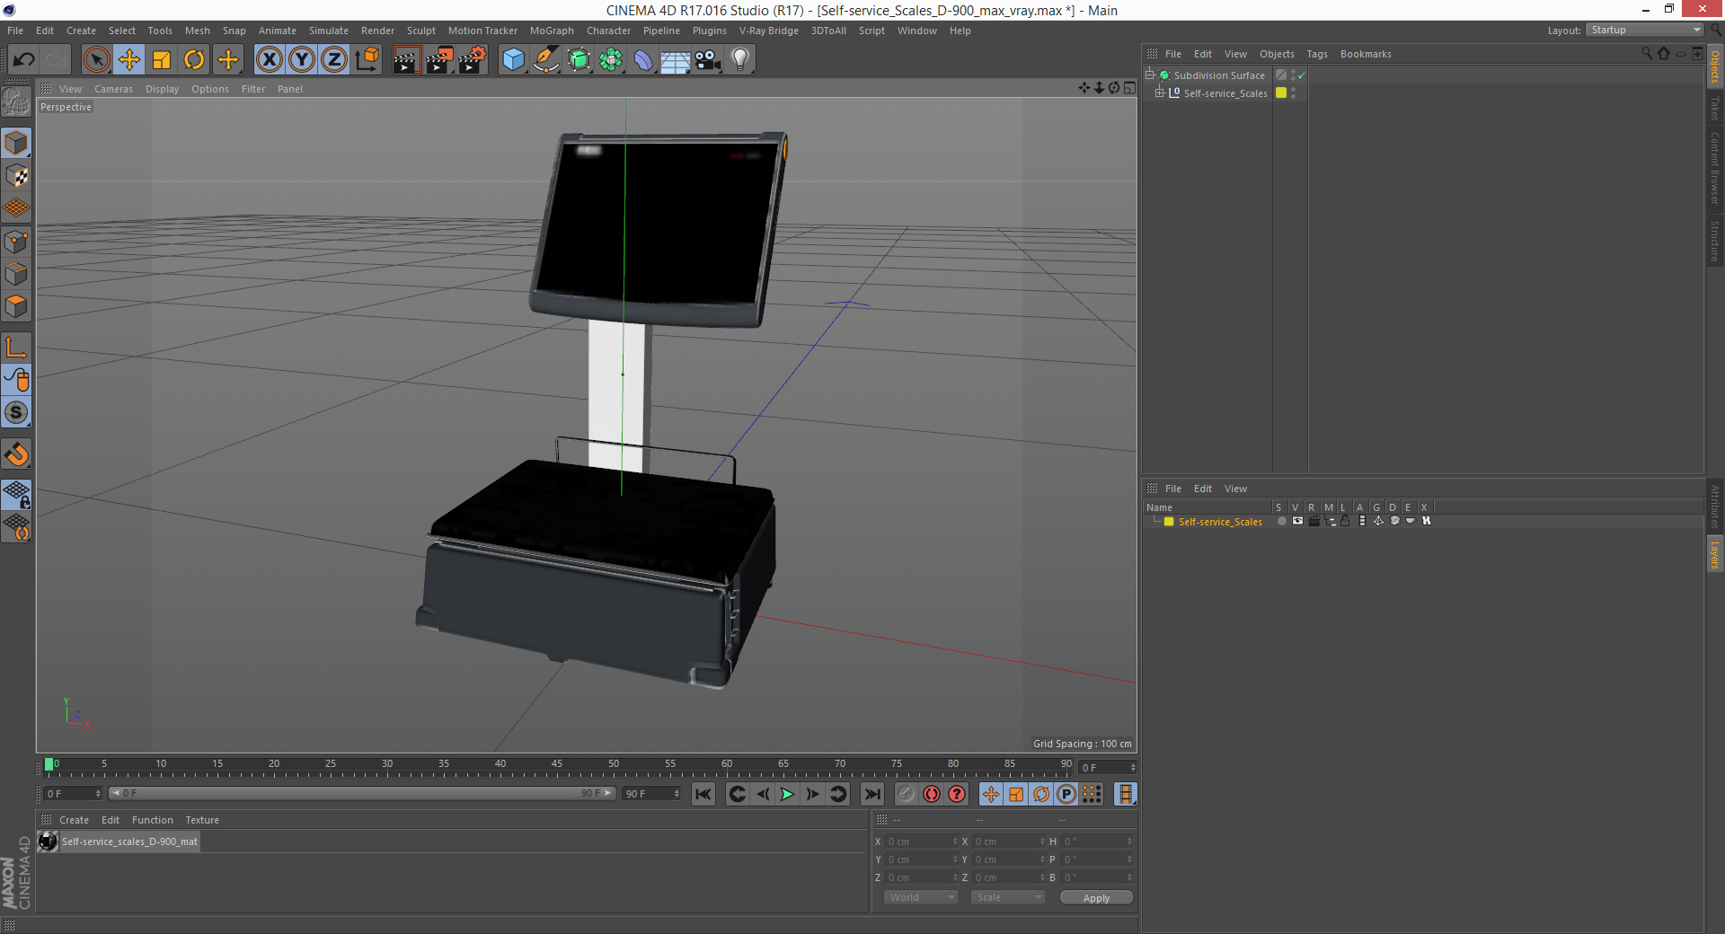The height and width of the screenshot is (934, 1725).
Task: Open the World coordinate dropdown
Action: tap(921, 897)
